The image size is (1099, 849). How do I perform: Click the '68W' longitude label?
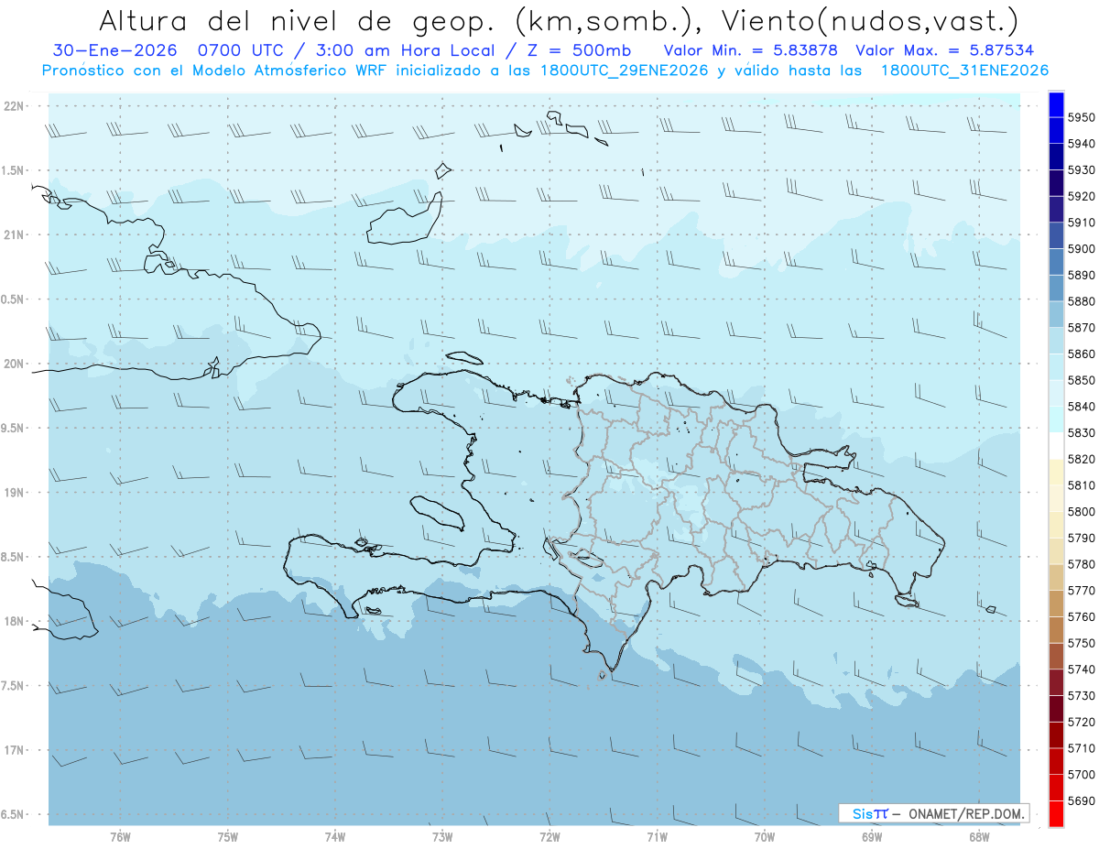point(979,836)
